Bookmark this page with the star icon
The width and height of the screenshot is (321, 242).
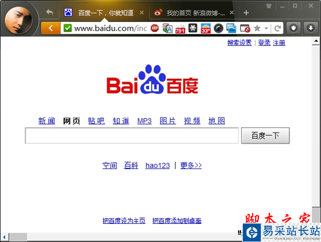tap(257, 28)
